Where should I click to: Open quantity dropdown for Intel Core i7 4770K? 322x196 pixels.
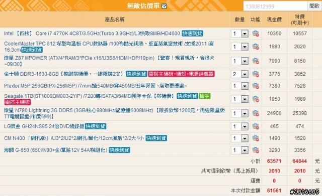click(239, 34)
